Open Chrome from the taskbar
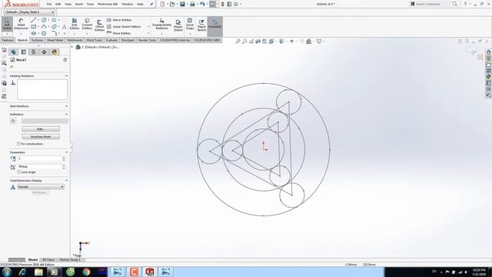Image resolution: width=492 pixels, height=277 pixels. coord(86,272)
